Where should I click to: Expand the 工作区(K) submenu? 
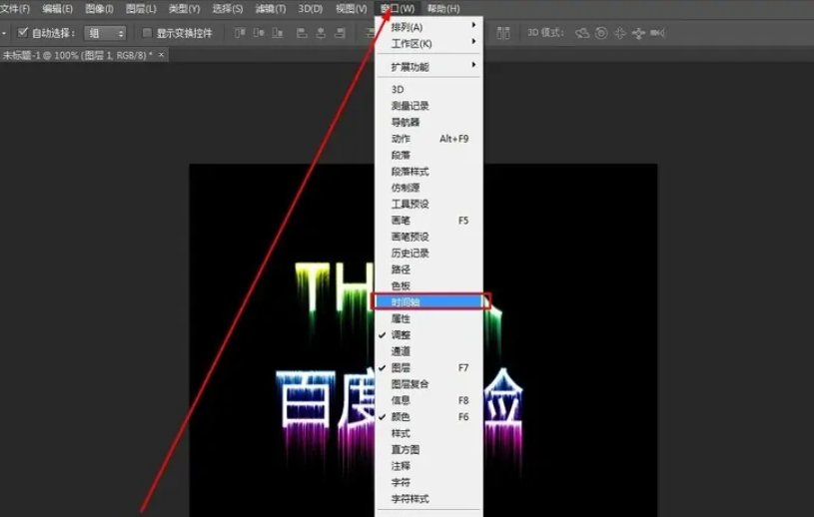(428, 44)
